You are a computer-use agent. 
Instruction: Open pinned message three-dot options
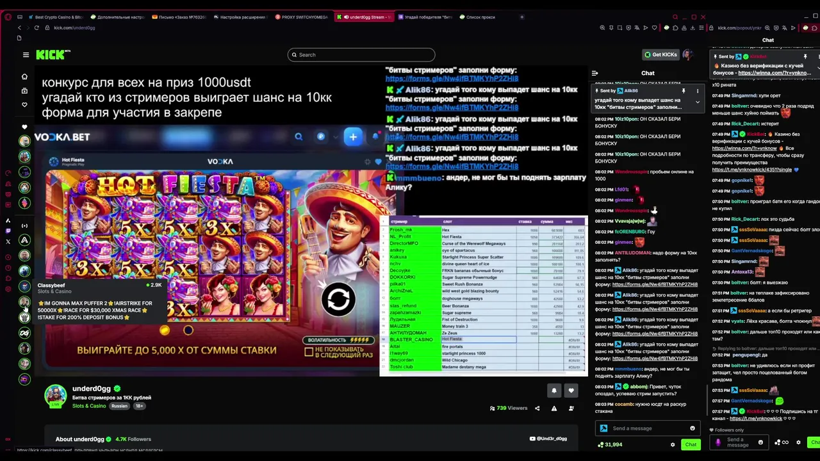click(698, 91)
